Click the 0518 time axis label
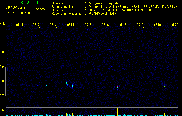Image resolution: width=182 pixels, height=116 pixels. (140, 25)
